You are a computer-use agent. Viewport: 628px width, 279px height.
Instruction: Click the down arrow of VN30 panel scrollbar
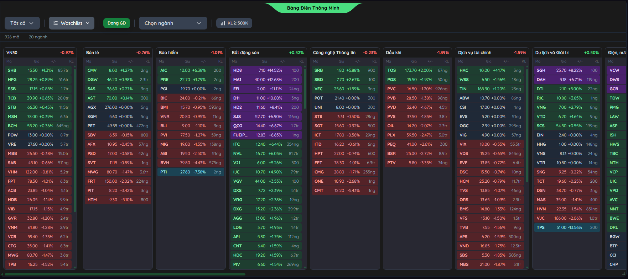(x=75, y=267)
